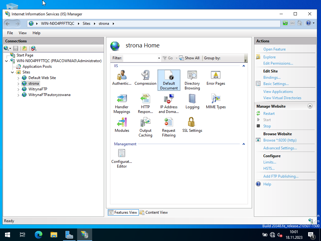321x241 pixels.
Task: Click Restart under Manage Website
Action: click(269, 114)
